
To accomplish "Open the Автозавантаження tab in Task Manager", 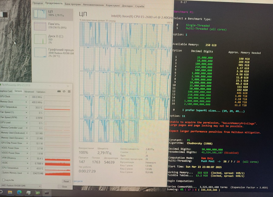I will click(x=93, y=5).
